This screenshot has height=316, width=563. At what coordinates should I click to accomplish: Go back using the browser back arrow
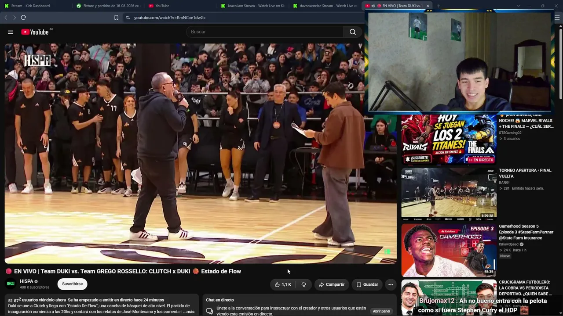click(6, 18)
